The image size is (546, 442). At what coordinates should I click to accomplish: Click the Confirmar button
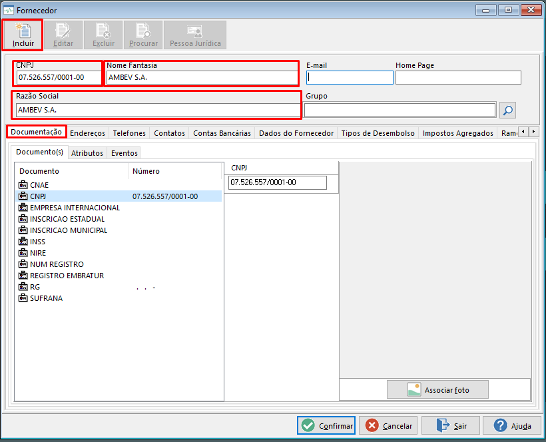coord(326,425)
